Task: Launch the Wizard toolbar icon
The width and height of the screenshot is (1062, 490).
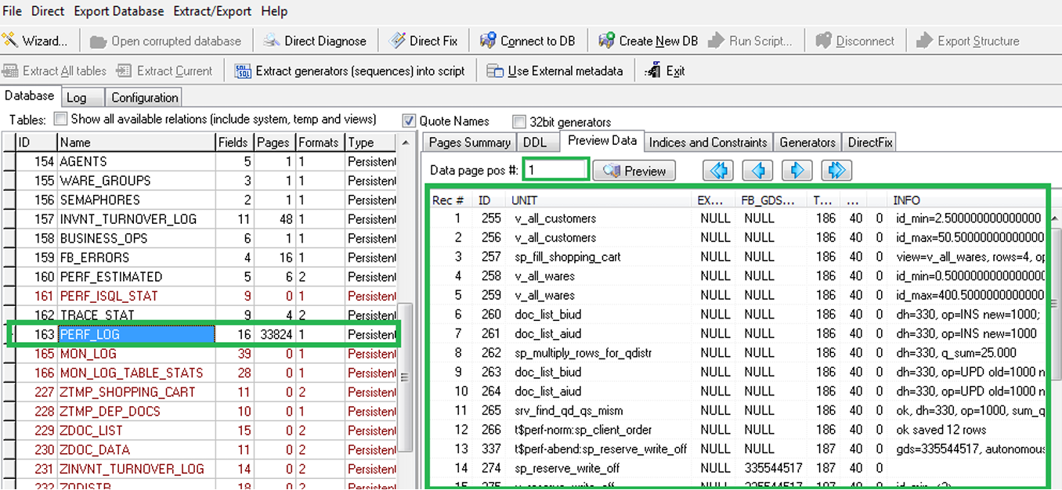Action: click(11, 41)
